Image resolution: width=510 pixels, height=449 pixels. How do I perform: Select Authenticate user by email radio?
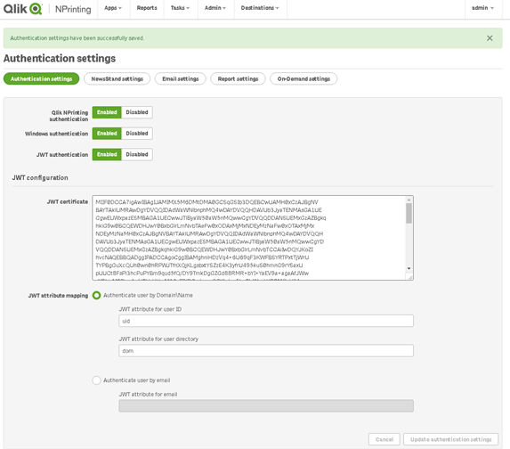click(x=97, y=380)
